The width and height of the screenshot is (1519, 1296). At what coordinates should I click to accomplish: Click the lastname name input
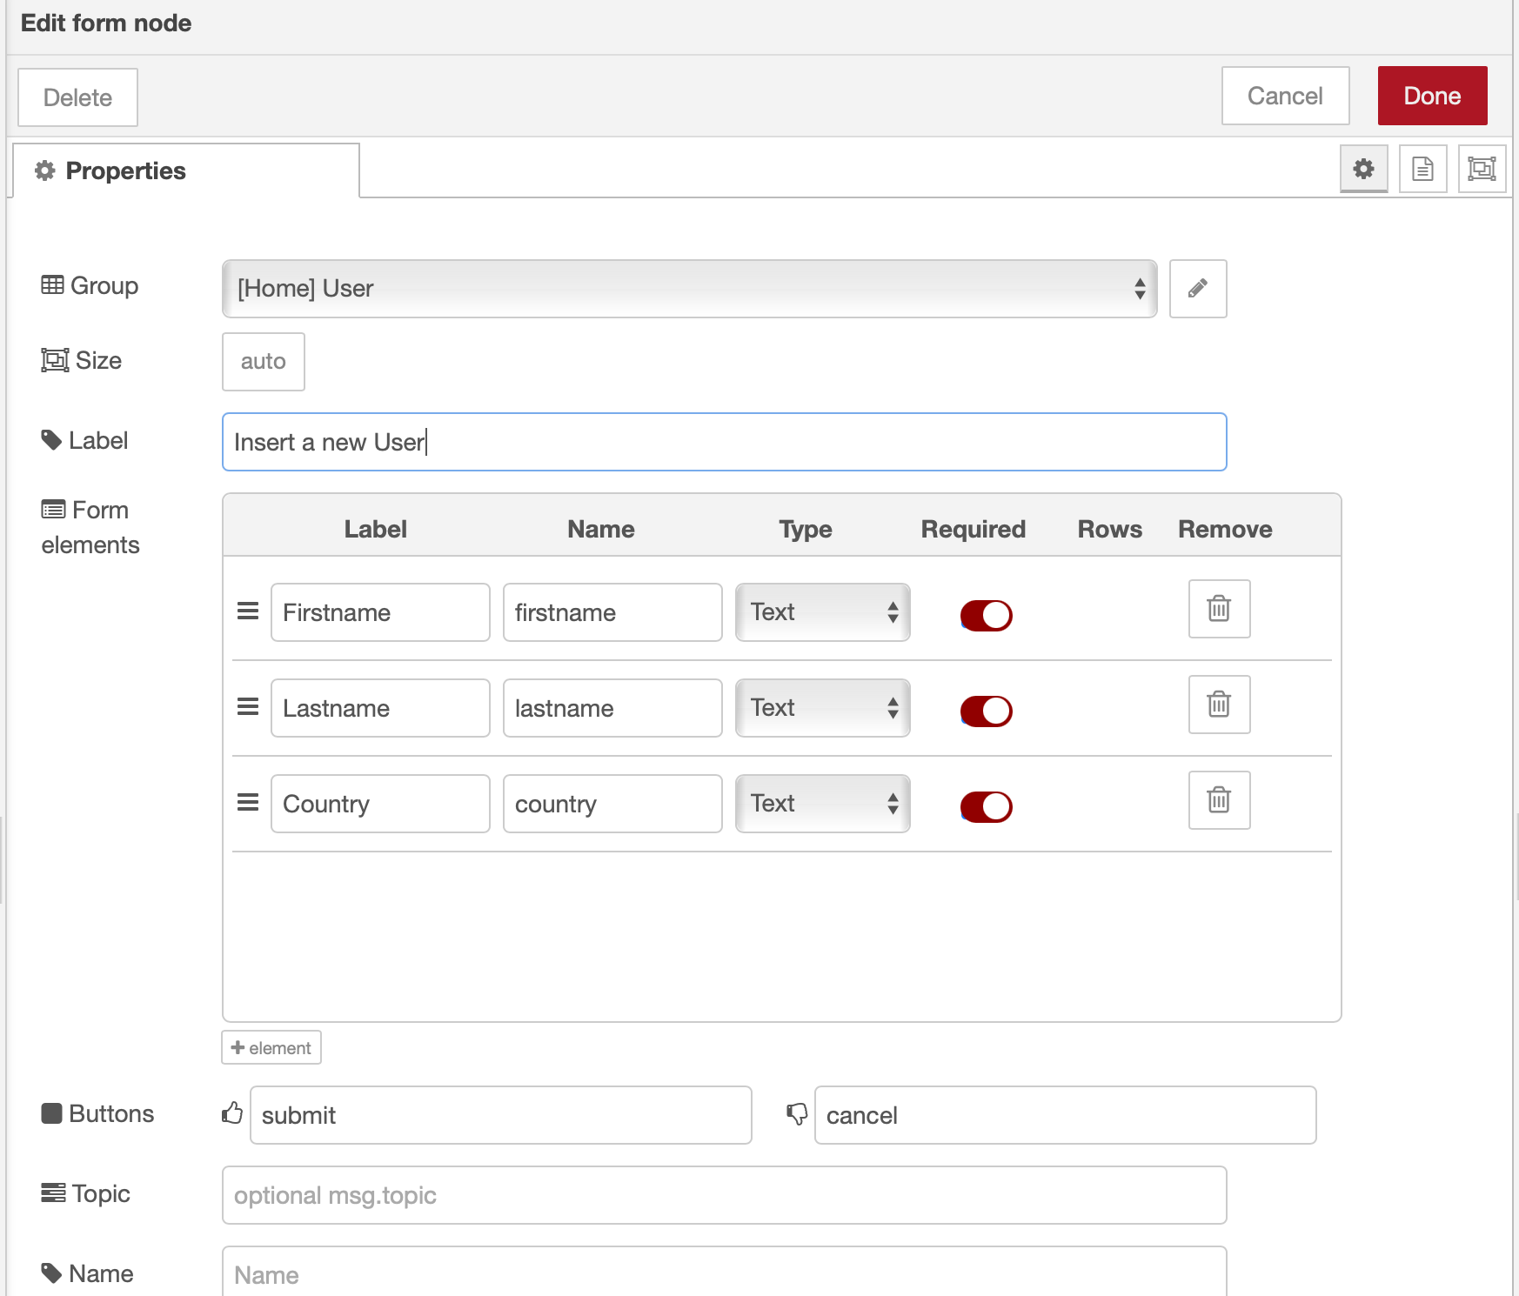[x=612, y=708]
